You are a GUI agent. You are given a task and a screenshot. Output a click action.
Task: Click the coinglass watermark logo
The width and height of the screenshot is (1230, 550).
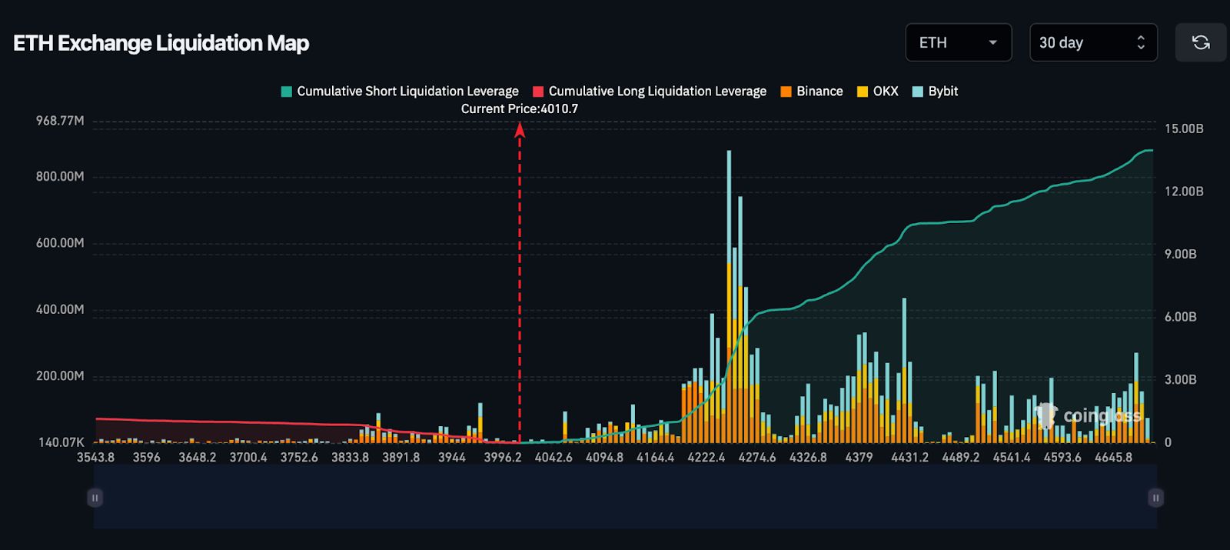[1088, 416]
